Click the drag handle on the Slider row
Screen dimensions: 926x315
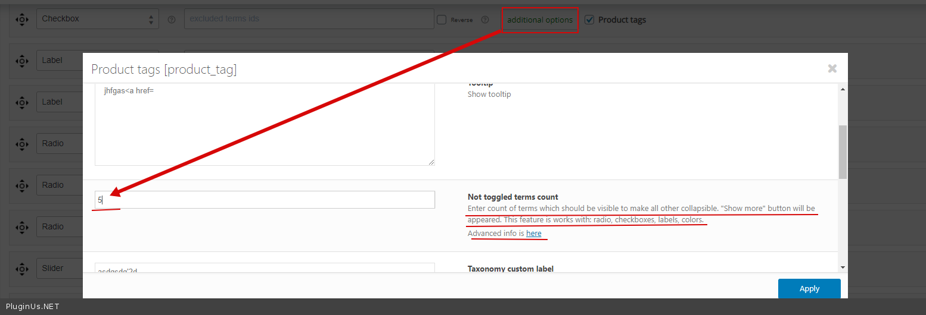[x=21, y=269]
